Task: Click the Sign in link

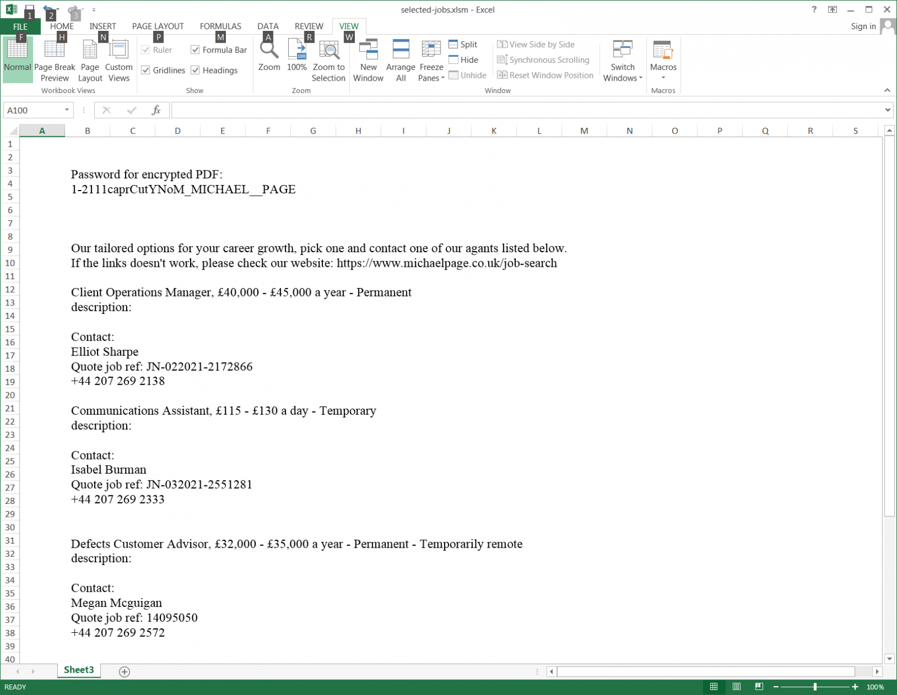Action: (x=863, y=26)
